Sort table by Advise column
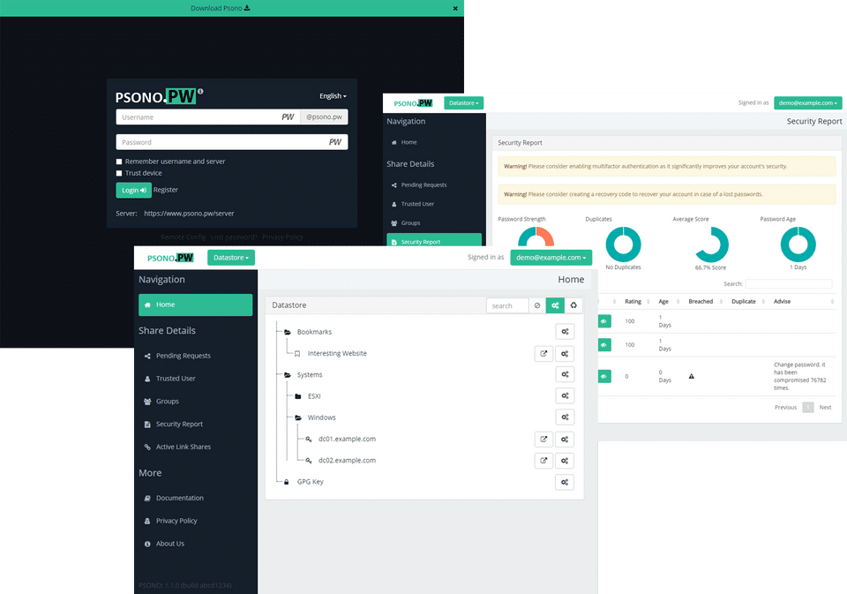 point(803,302)
